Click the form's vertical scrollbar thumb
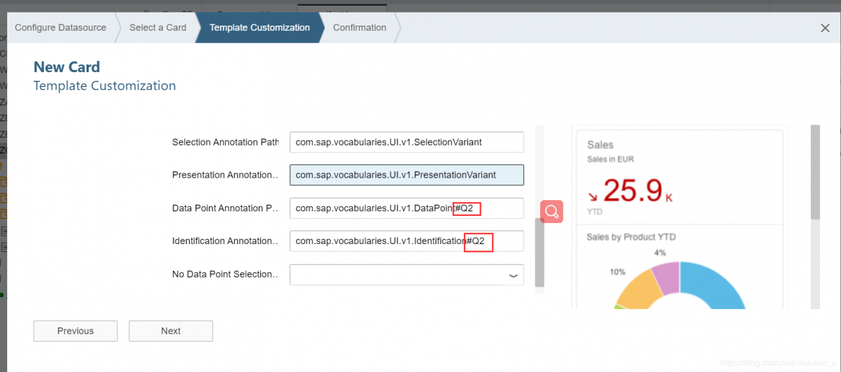The height and width of the screenshot is (372, 841). 539,253
